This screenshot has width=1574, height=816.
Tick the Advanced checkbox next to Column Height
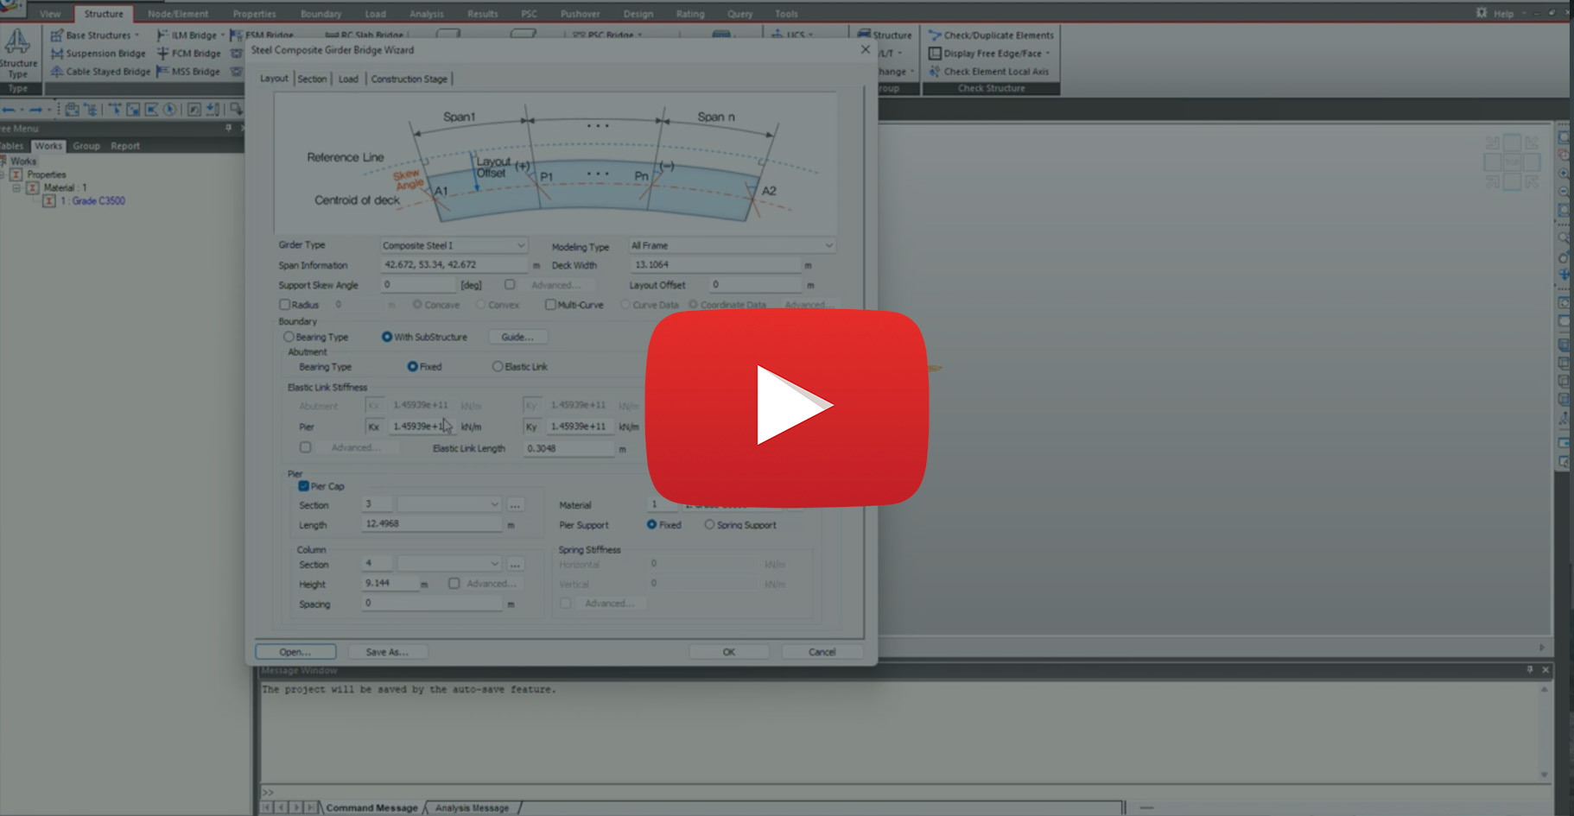point(454,584)
